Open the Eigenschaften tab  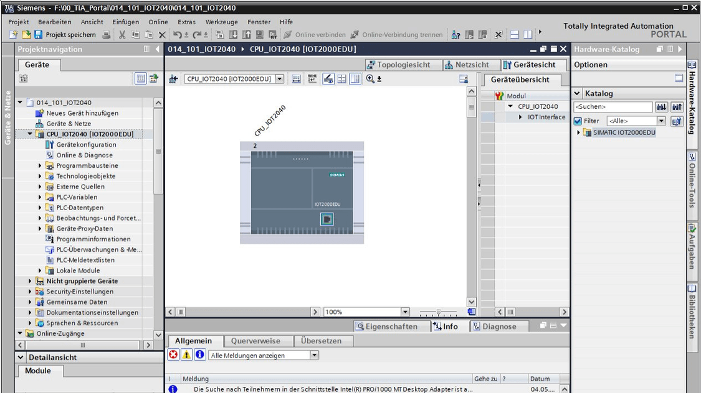(x=392, y=326)
